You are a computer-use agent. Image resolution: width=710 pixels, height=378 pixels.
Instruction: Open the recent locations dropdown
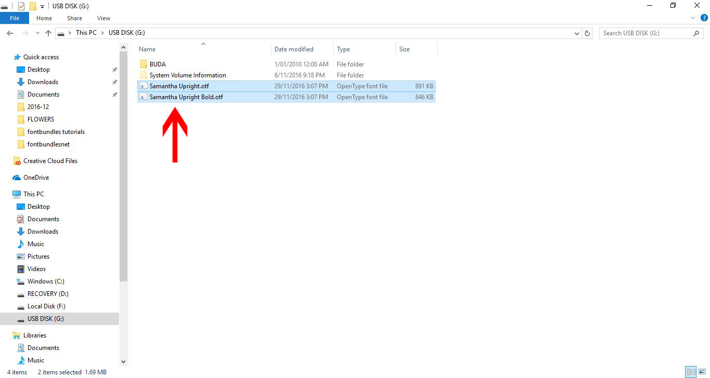point(37,33)
